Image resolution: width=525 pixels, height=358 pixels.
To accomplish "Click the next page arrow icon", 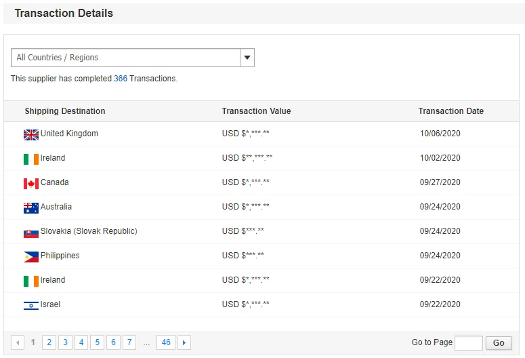I will (184, 343).
